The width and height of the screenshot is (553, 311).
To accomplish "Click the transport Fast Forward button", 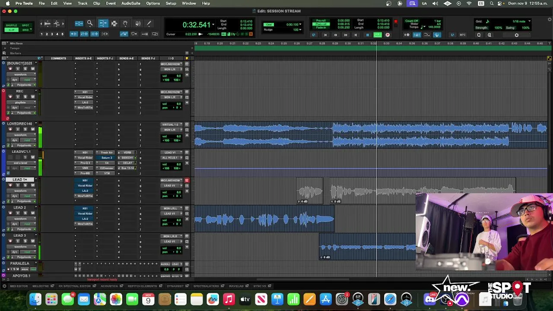I will (346, 35).
